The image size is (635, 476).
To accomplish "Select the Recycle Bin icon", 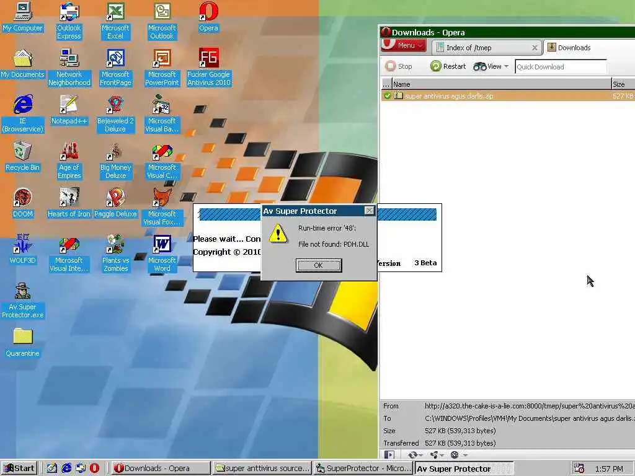I will (22, 157).
